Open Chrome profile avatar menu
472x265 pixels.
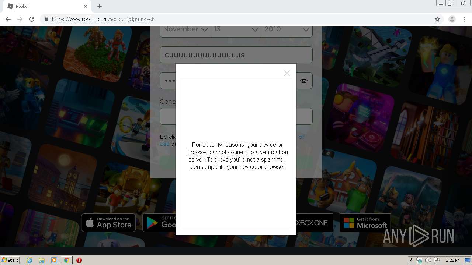pyautogui.click(x=452, y=19)
